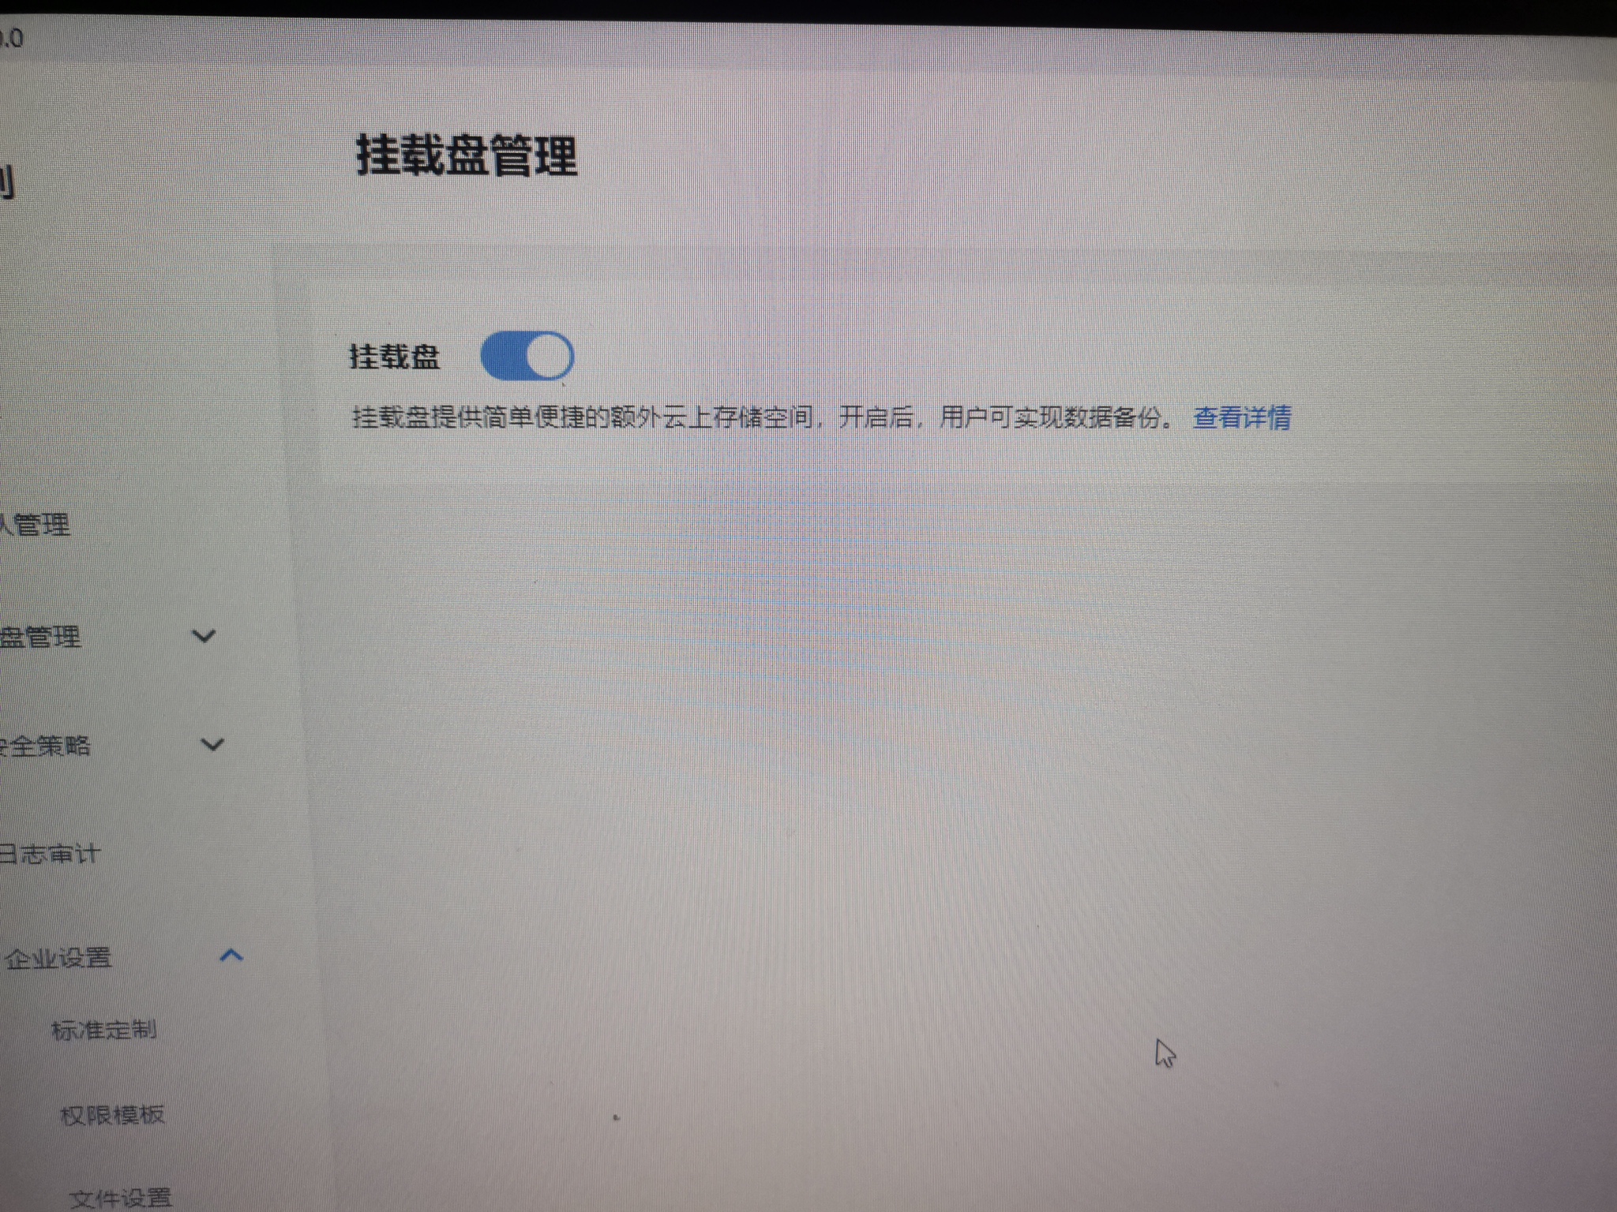Open the 盘管理 sidebar menu
1617x1212 pixels.
pos(41,637)
